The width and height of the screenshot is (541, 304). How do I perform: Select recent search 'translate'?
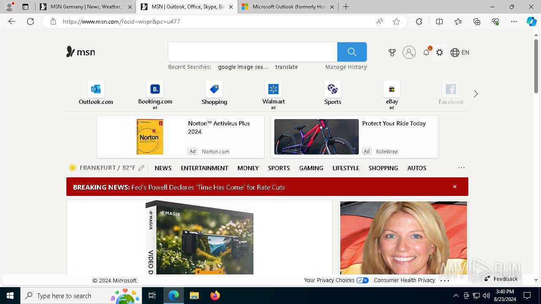pyautogui.click(x=287, y=67)
